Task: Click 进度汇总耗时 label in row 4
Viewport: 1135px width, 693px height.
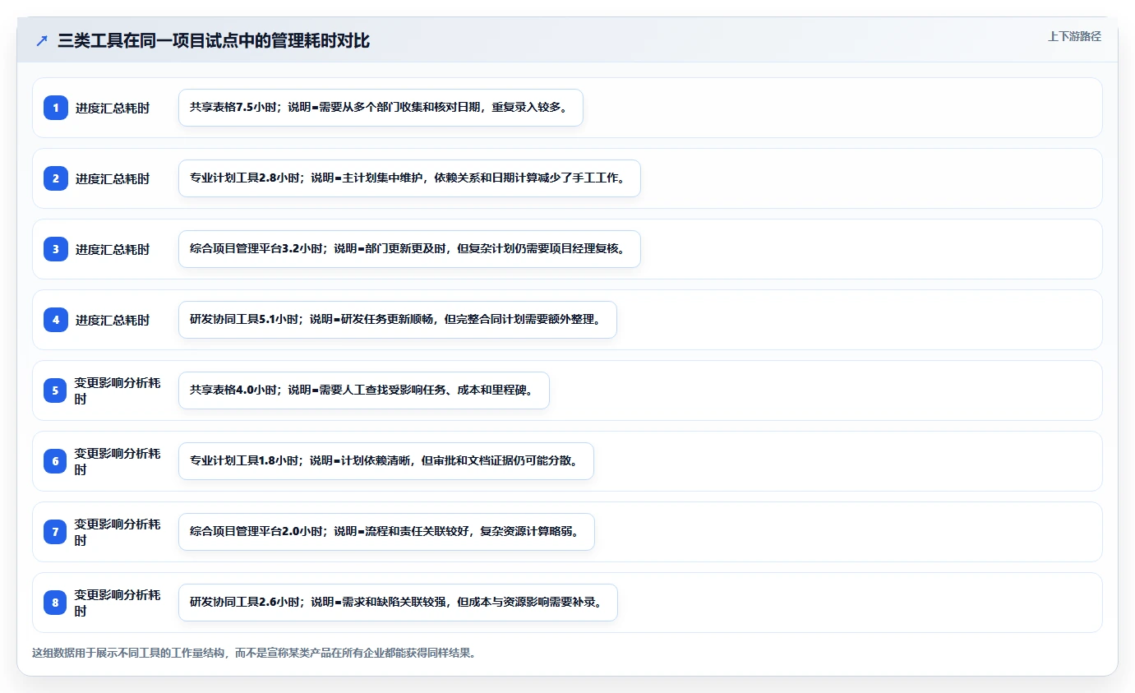Action: pos(113,320)
